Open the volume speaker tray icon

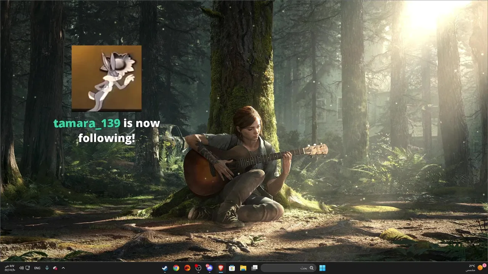pos(21,268)
